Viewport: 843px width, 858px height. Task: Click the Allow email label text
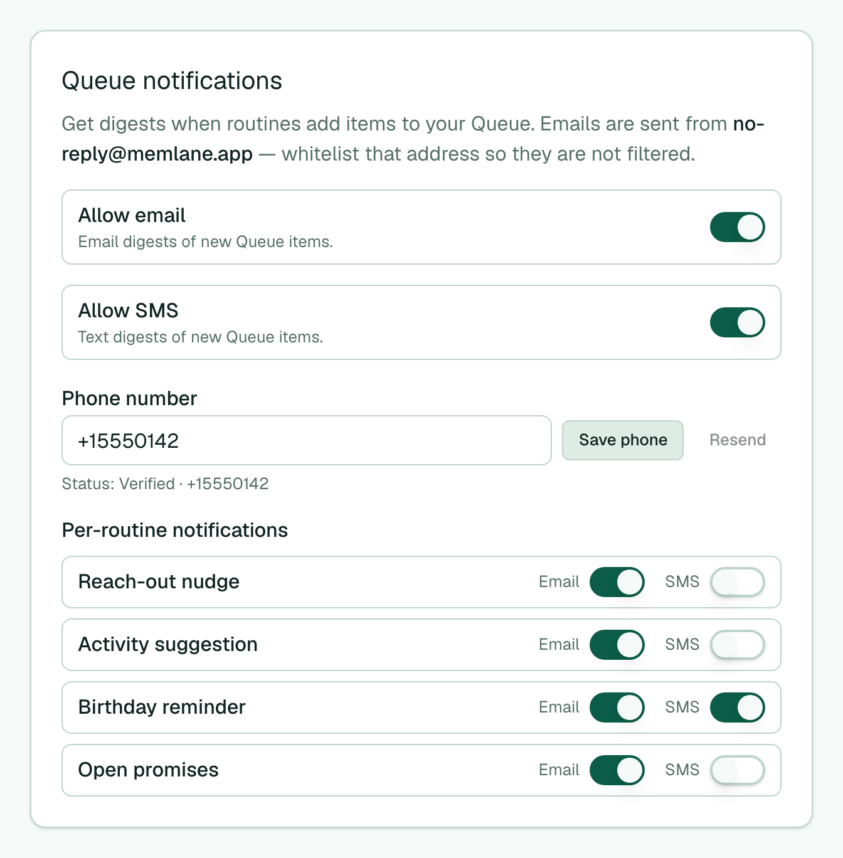[132, 216]
